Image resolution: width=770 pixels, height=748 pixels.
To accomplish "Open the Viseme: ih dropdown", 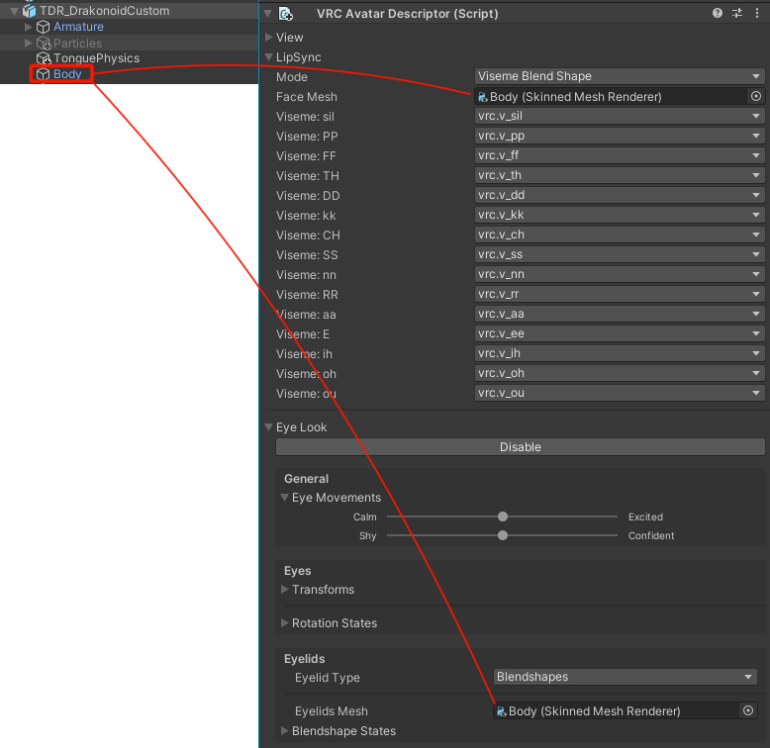I will pos(620,353).
